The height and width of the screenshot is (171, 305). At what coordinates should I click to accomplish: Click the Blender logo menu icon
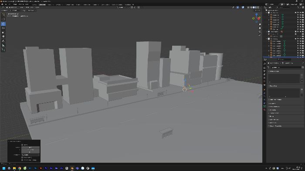2,4
